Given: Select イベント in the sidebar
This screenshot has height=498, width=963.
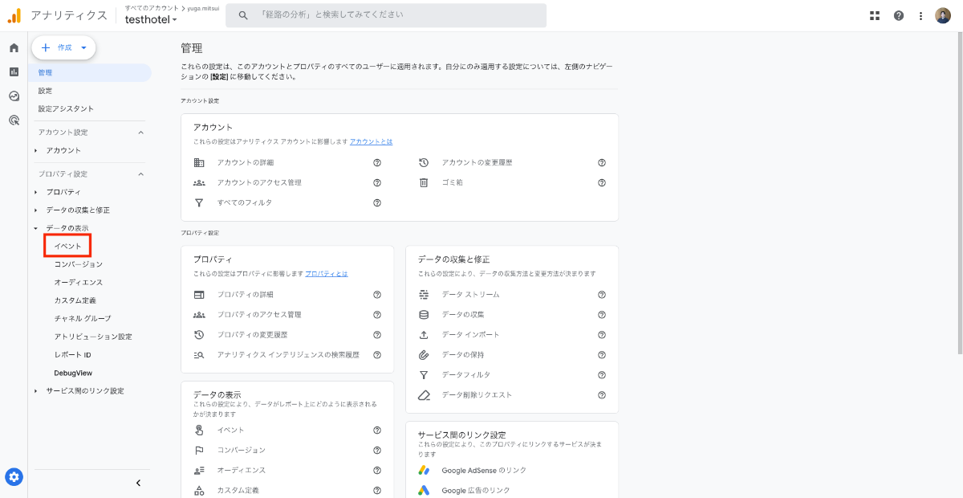Looking at the screenshot, I should pyautogui.click(x=67, y=246).
